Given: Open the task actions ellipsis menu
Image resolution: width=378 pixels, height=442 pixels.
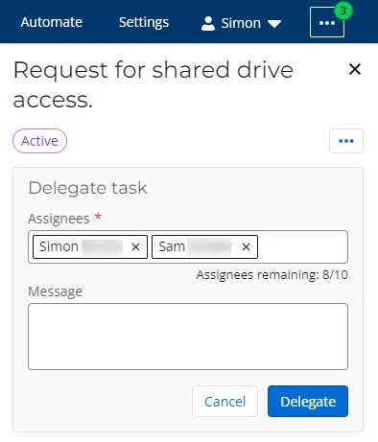Looking at the screenshot, I should click(346, 141).
